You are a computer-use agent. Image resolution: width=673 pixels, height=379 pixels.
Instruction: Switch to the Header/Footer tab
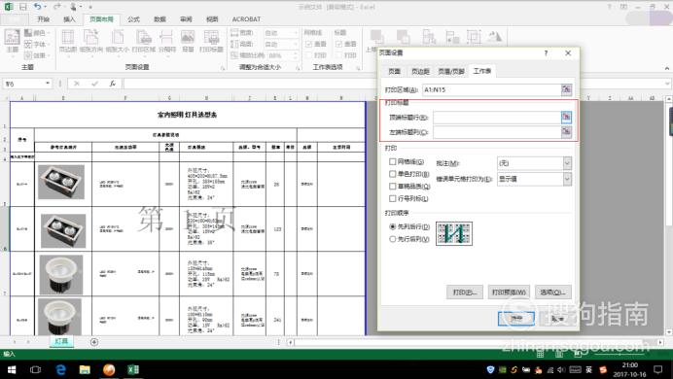451,71
